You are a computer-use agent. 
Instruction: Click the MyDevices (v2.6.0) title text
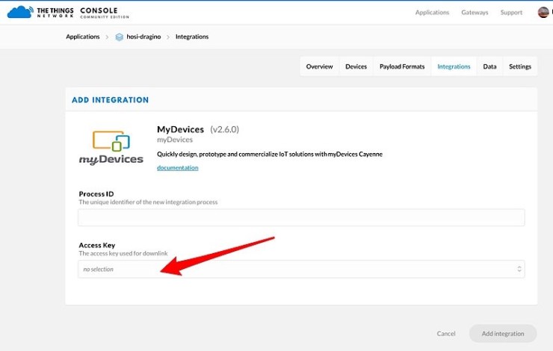pos(198,129)
